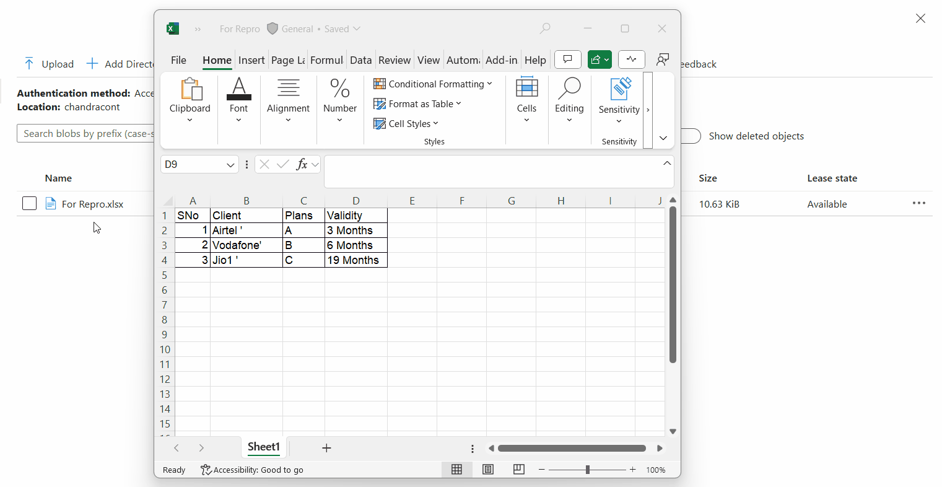Switch to the Data ribbon tab
Image resolution: width=942 pixels, height=487 pixels.
pyautogui.click(x=360, y=60)
